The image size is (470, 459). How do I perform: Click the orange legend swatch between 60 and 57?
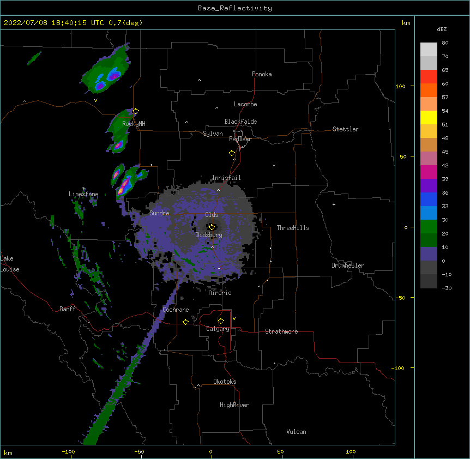click(x=429, y=90)
